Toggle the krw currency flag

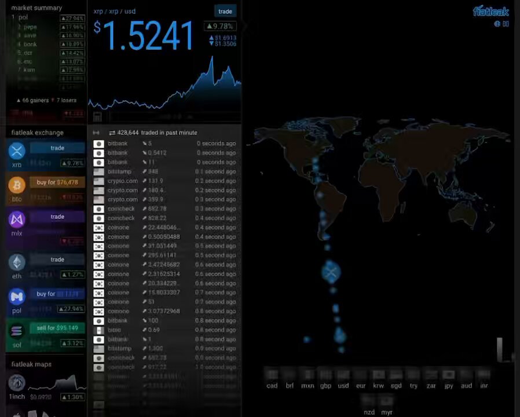[378, 375]
